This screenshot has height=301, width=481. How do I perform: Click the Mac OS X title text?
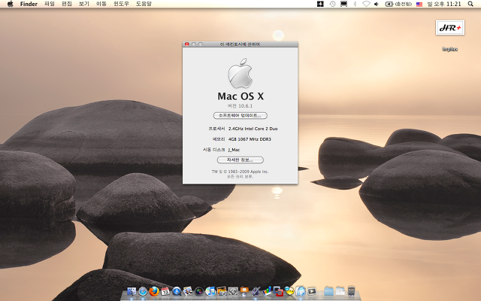click(x=240, y=96)
